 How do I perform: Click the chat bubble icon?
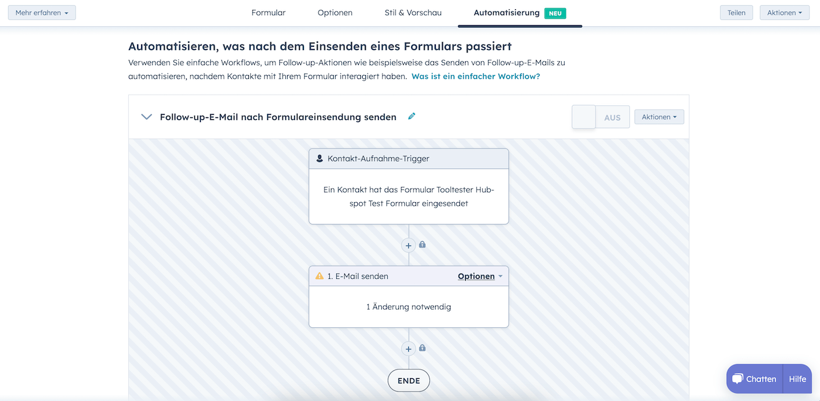point(737,379)
